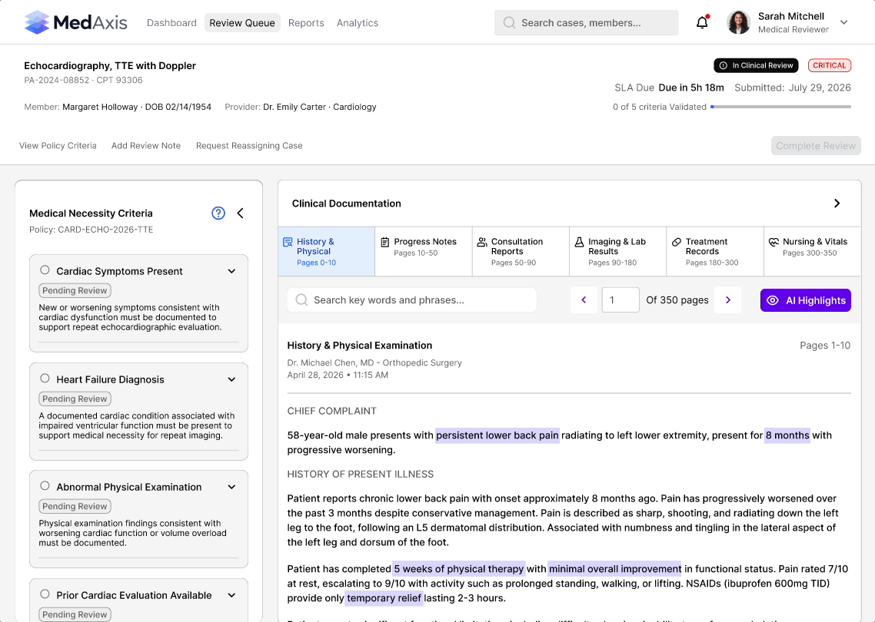Click the History & Physical tab icon
The image size is (875, 622).
pyautogui.click(x=288, y=242)
